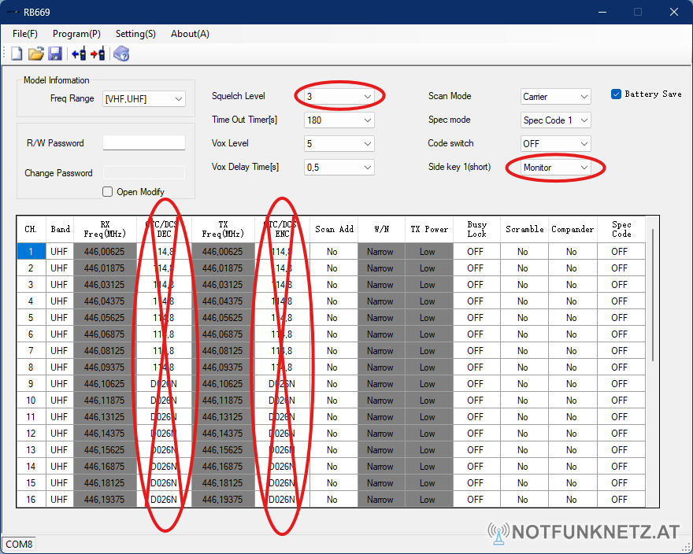Open the Program(P) menu
The width and height of the screenshot is (693, 554).
click(76, 34)
